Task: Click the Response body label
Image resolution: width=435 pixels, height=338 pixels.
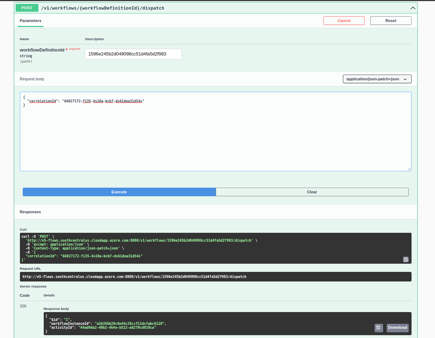Action: pos(56,309)
